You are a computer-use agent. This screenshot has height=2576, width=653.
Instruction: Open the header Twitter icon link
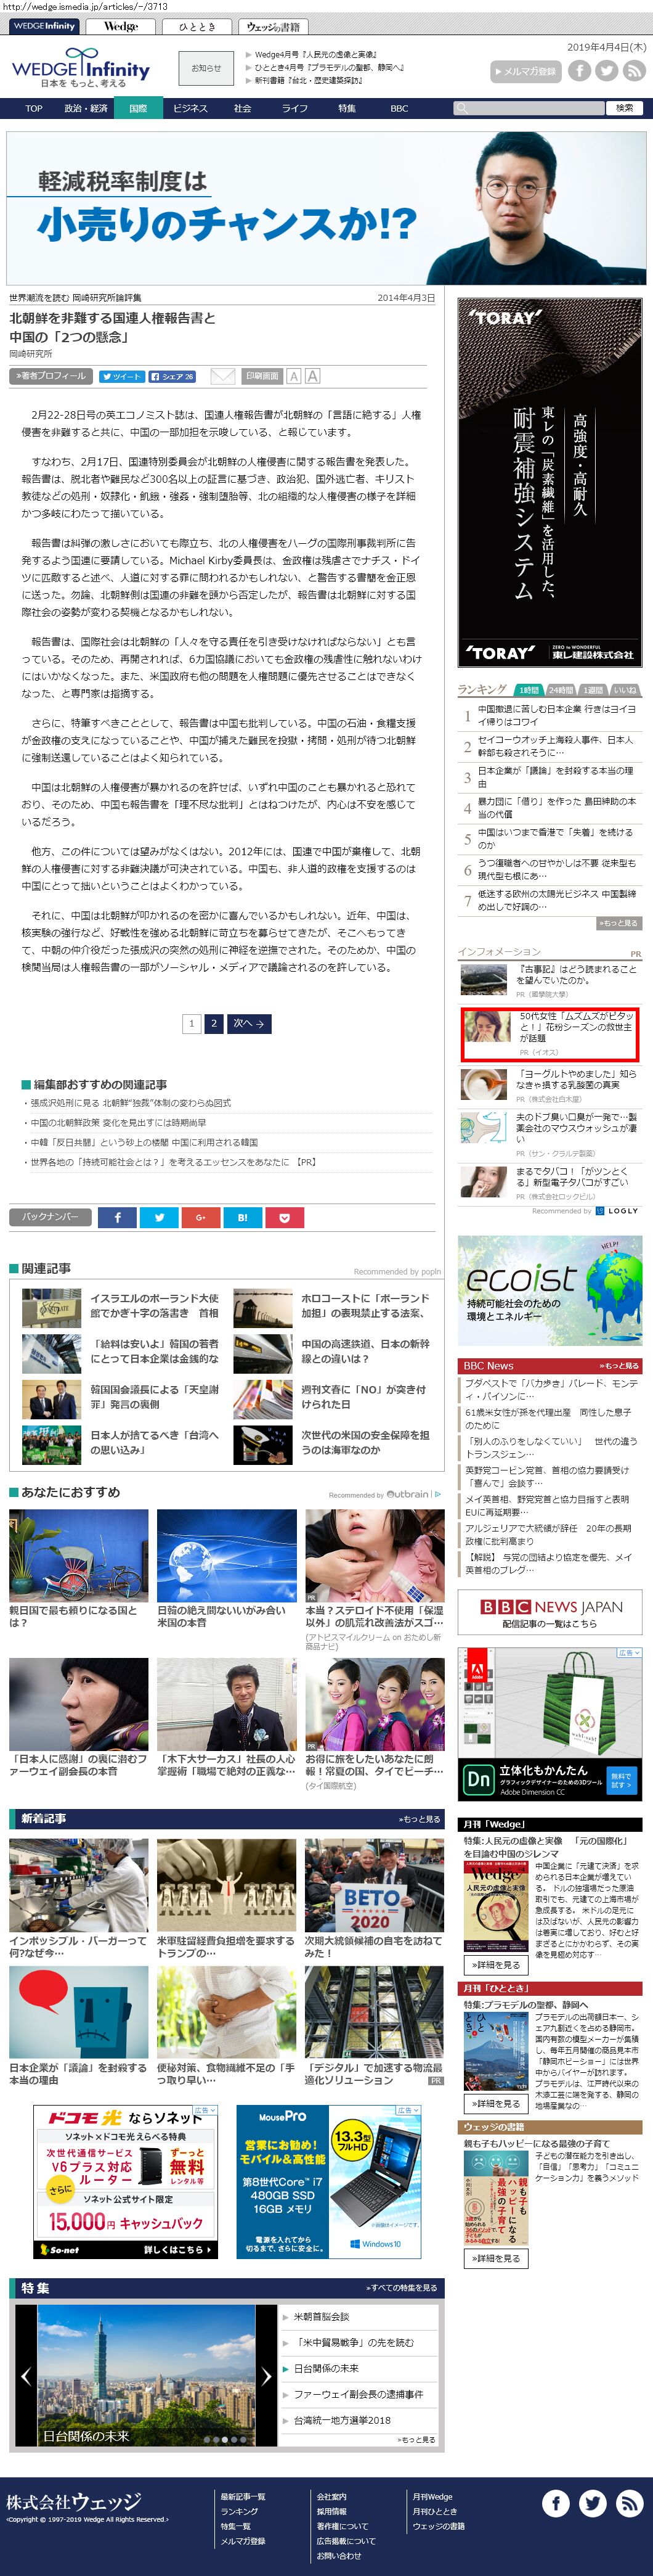pos(606,70)
